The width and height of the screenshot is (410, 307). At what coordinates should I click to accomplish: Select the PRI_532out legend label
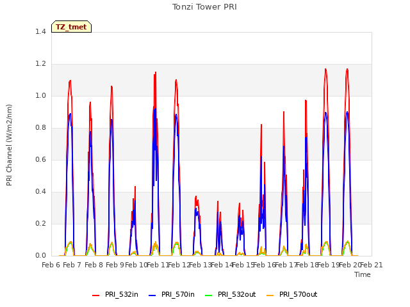click(236, 294)
